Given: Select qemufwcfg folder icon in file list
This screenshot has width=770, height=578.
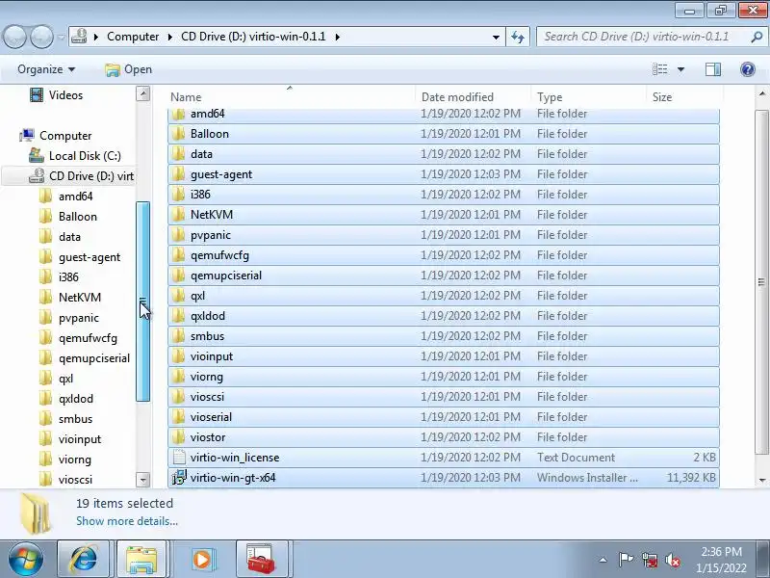Looking at the screenshot, I should (x=178, y=255).
